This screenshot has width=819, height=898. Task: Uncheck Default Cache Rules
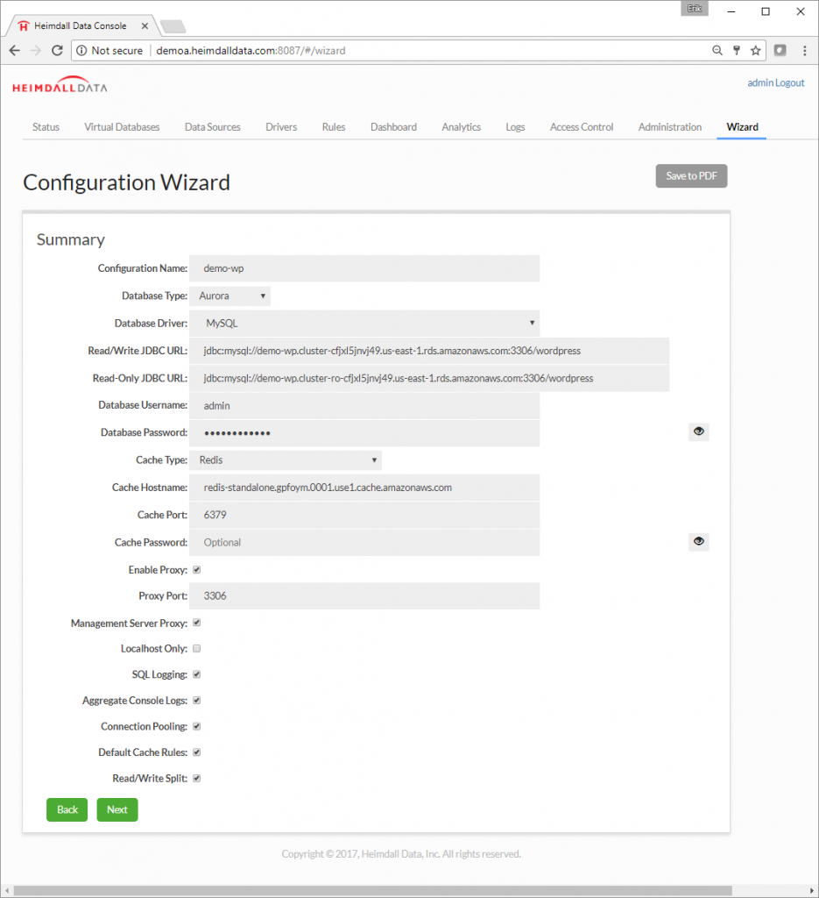coord(197,752)
